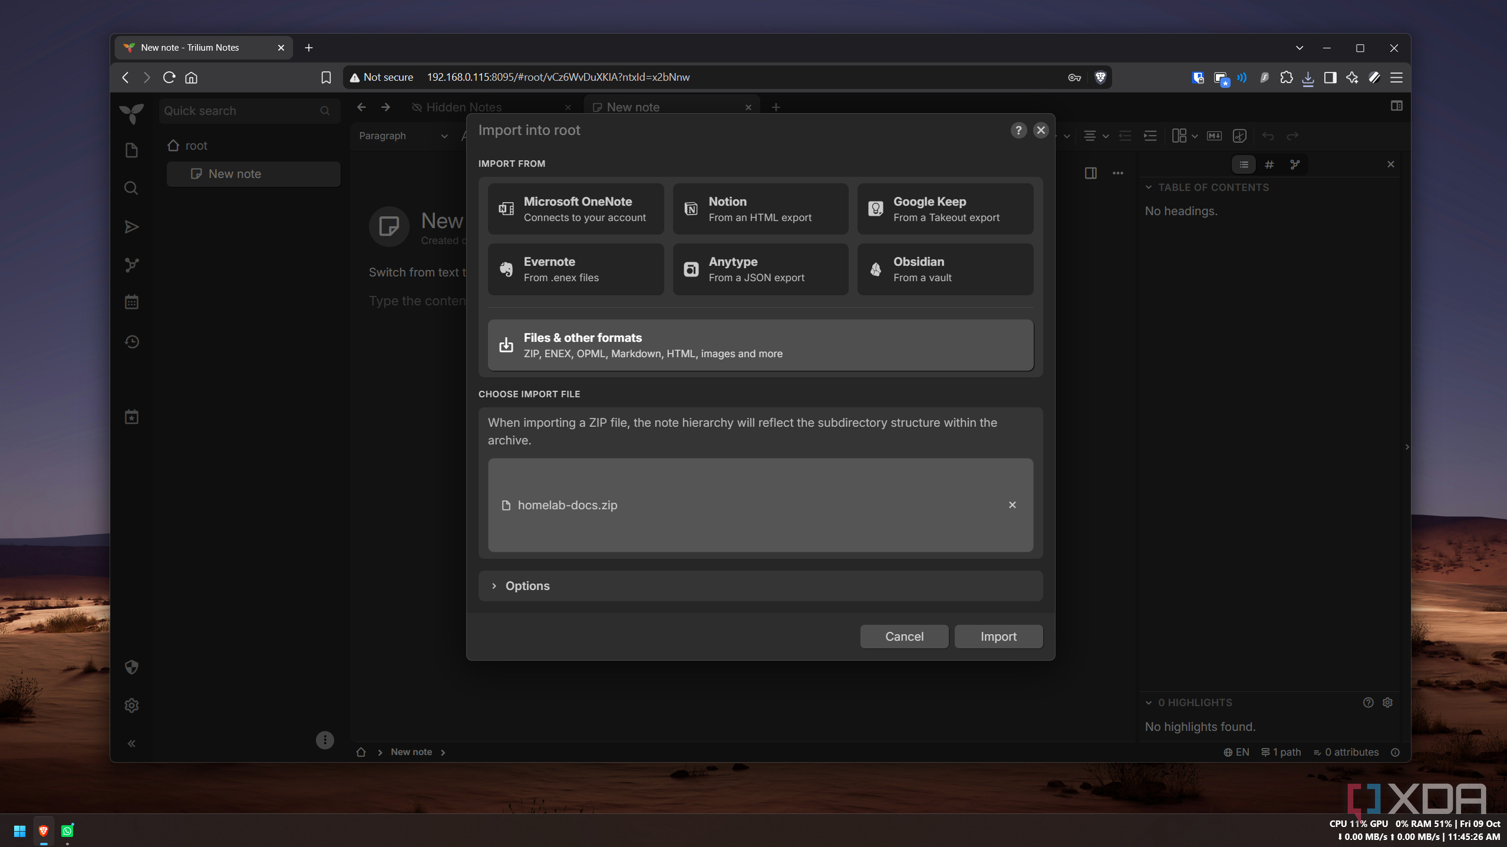Open Trilium settings gear icon
Screen dimensions: 1507x847
coord(131,706)
